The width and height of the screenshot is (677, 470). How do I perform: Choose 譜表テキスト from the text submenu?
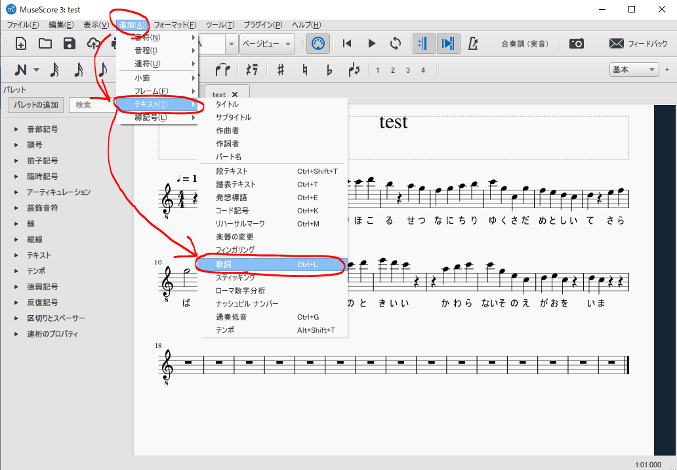[x=272, y=184]
